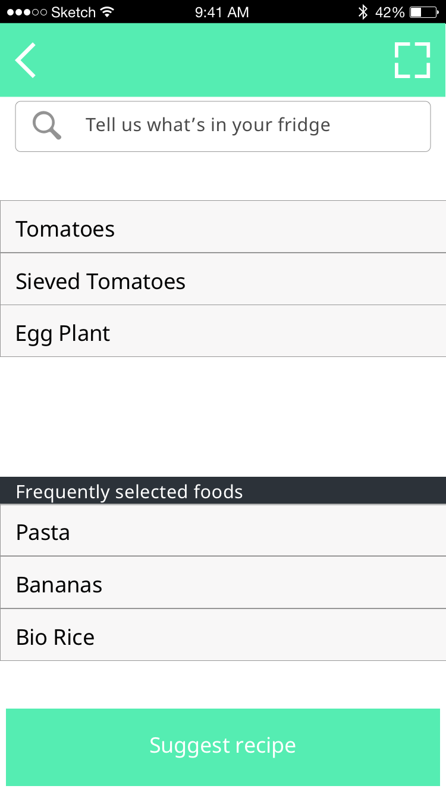Image resolution: width=446 pixels, height=795 pixels.
Task: Click the Sketch carrier label
Action: (73, 12)
